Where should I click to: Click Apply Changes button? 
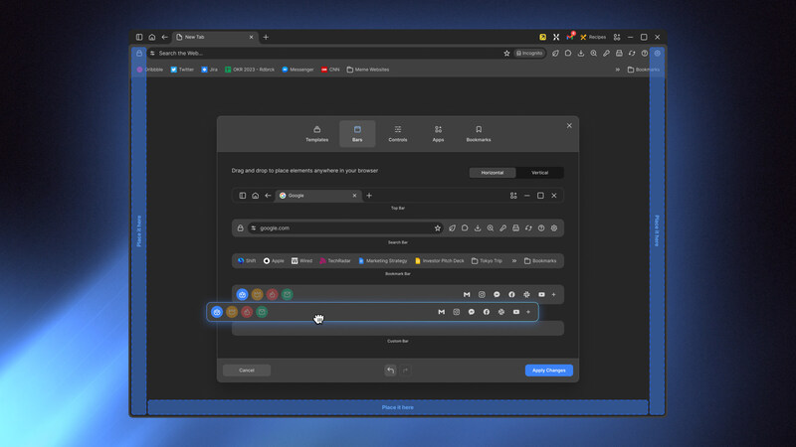tap(548, 371)
